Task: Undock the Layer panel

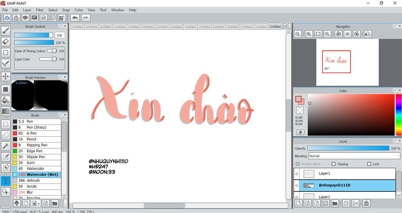Action: [x=395, y=141]
